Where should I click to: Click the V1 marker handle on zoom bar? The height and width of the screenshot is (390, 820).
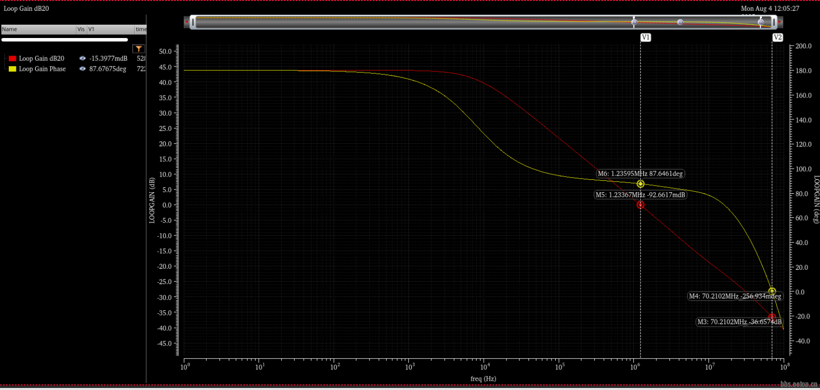[x=634, y=22]
